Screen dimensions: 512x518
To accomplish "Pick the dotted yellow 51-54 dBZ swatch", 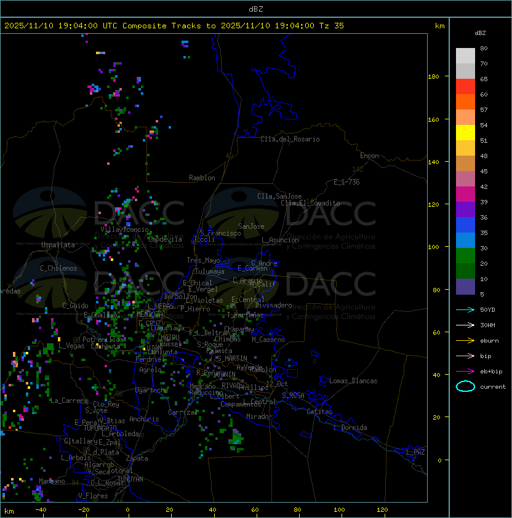I will 465,133.
